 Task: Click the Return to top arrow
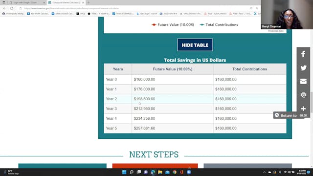277,115
